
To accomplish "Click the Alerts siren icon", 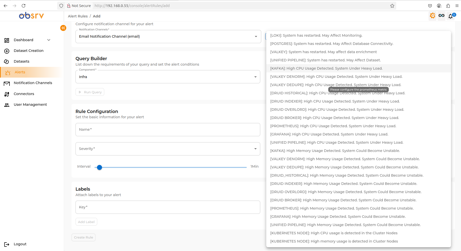I will pos(8,72).
